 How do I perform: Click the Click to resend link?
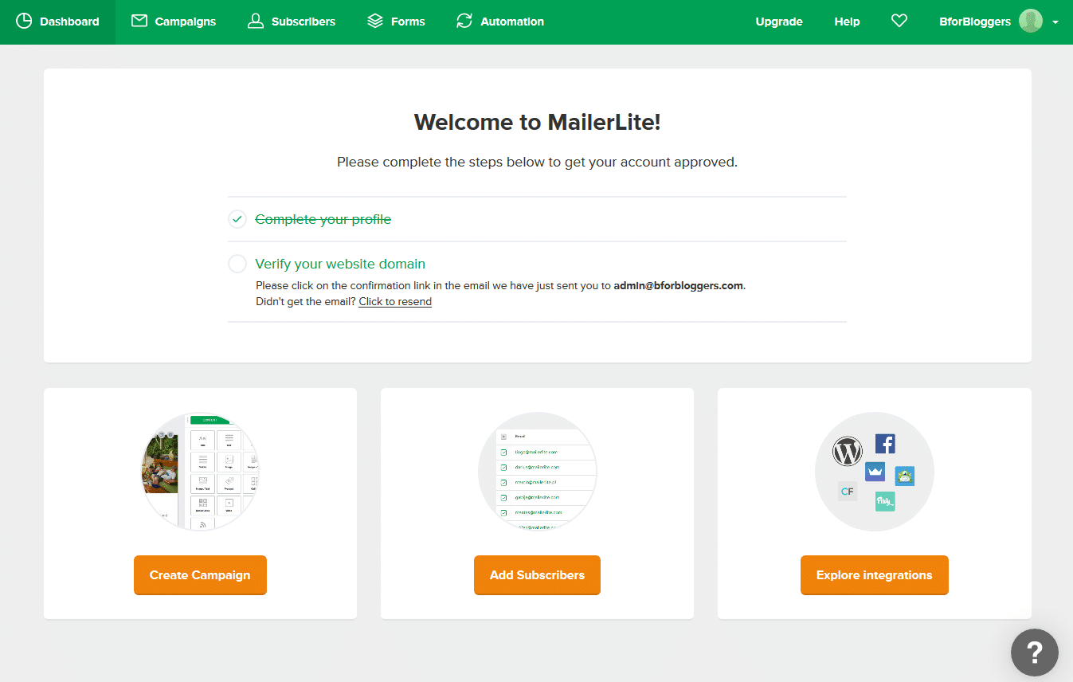[395, 302]
